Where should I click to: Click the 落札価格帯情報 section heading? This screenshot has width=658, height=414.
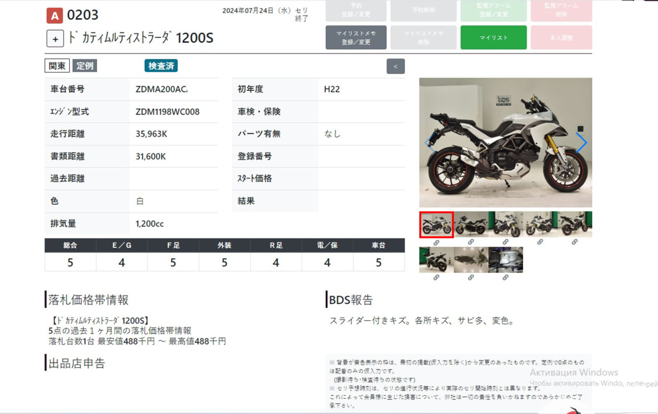click(x=89, y=300)
